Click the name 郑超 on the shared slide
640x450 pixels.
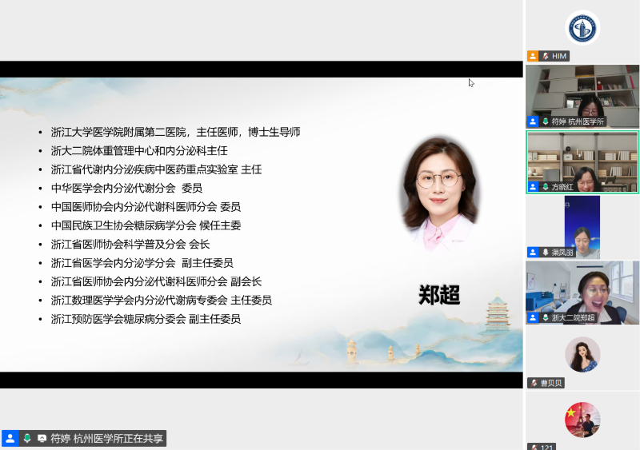439,295
